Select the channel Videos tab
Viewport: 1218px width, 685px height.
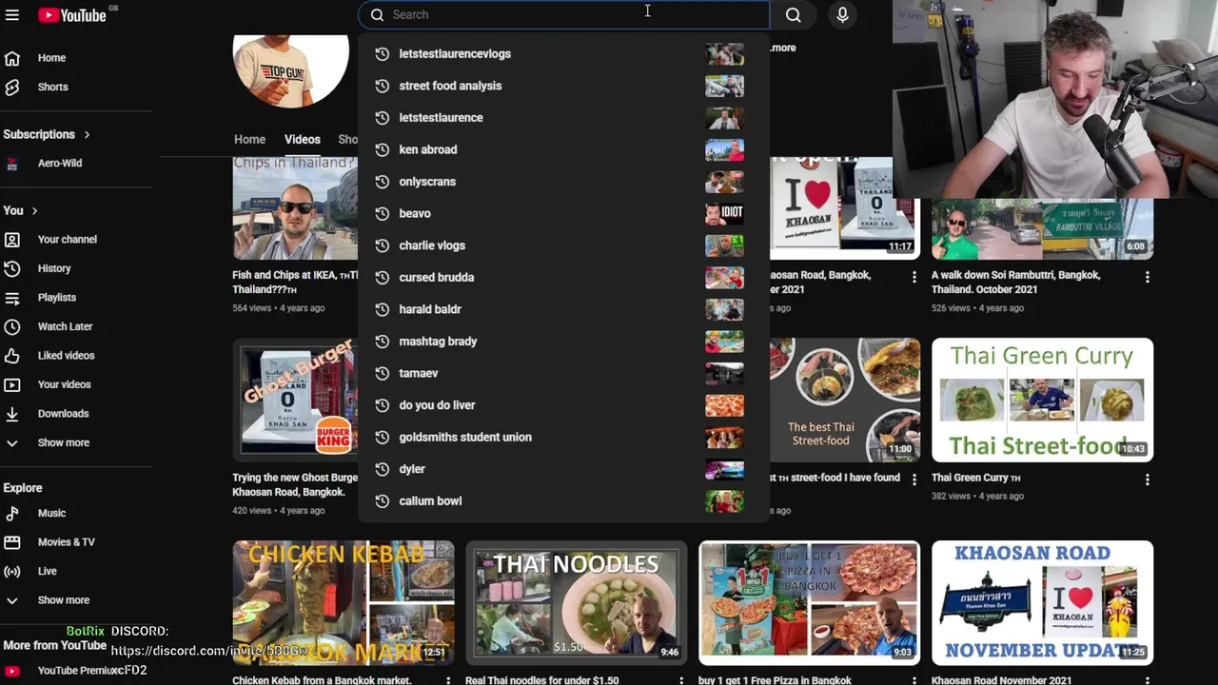point(302,140)
